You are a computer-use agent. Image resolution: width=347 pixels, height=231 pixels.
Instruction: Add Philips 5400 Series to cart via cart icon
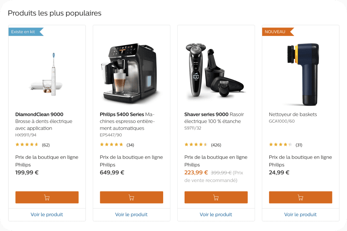(x=131, y=197)
